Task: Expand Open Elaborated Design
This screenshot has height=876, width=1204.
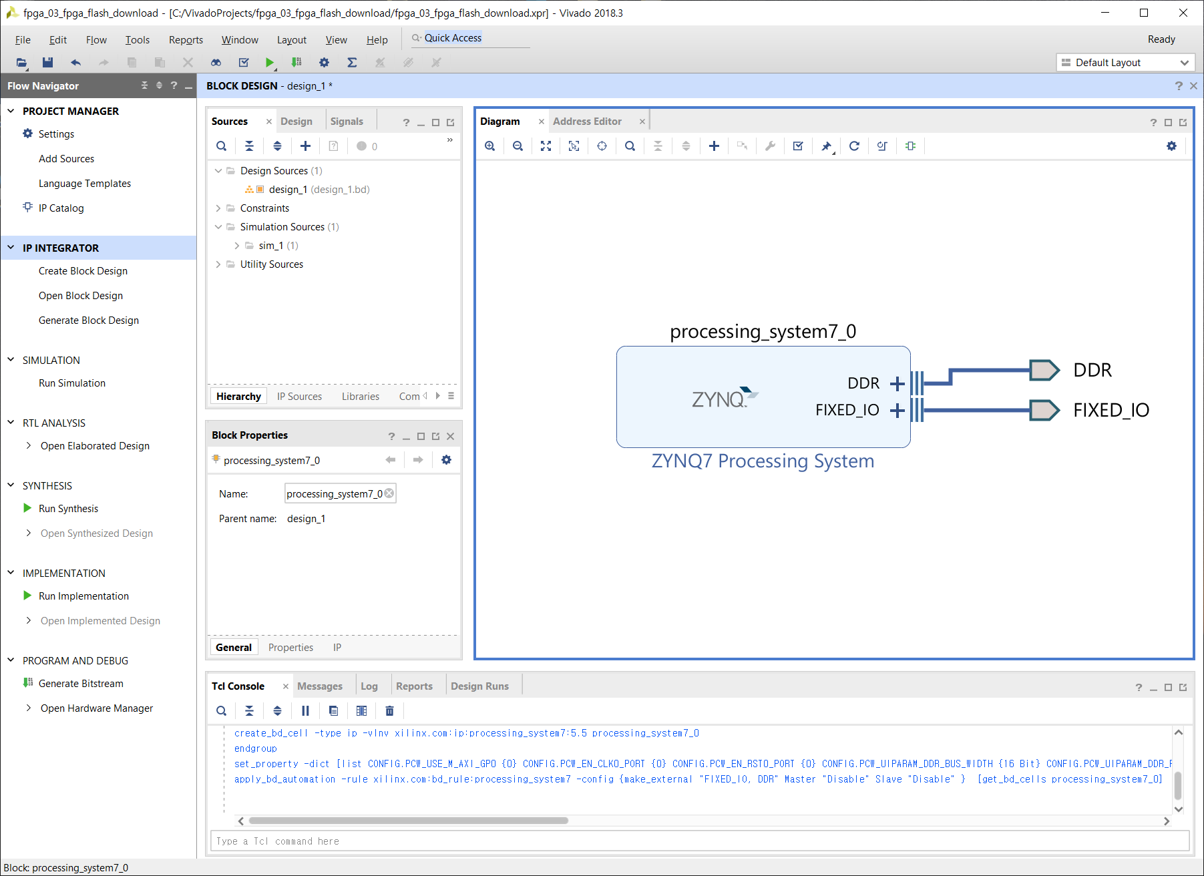Action: point(28,445)
